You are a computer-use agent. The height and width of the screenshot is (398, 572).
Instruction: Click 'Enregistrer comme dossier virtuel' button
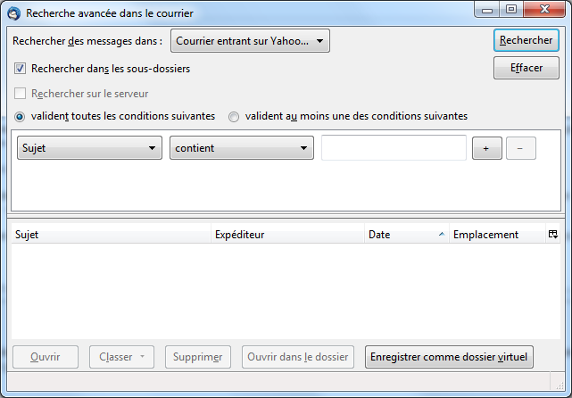click(x=449, y=357)
